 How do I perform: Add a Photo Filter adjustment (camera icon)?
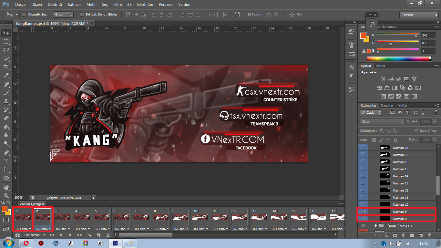(x=402, y=88)
